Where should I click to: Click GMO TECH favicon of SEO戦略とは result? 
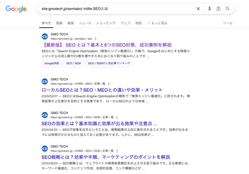coord(45,149)
